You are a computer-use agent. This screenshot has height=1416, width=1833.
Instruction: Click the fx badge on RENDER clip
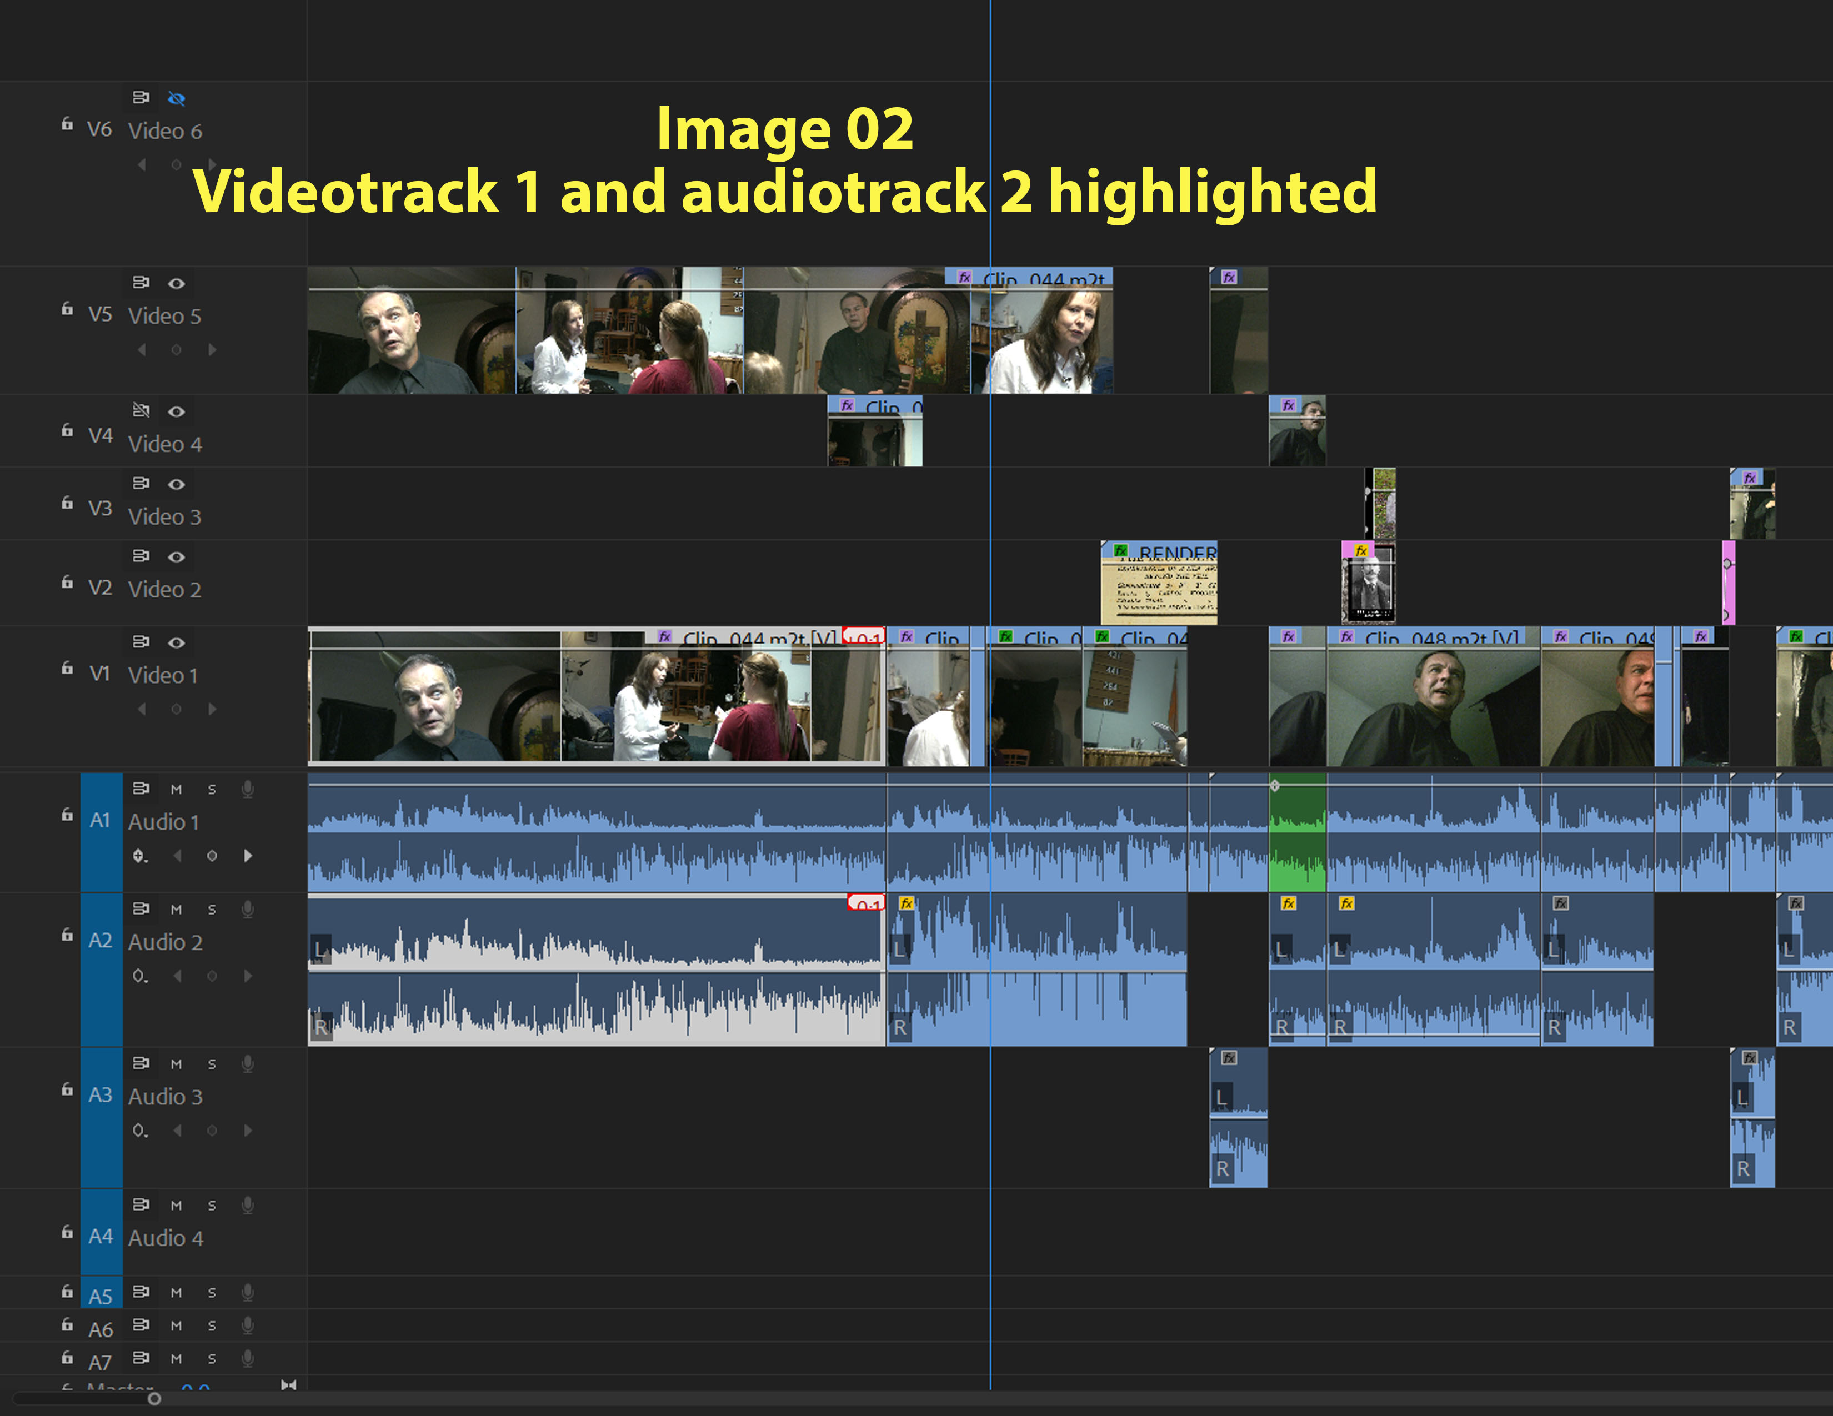pyautogui.click(x=1120, y=551)
